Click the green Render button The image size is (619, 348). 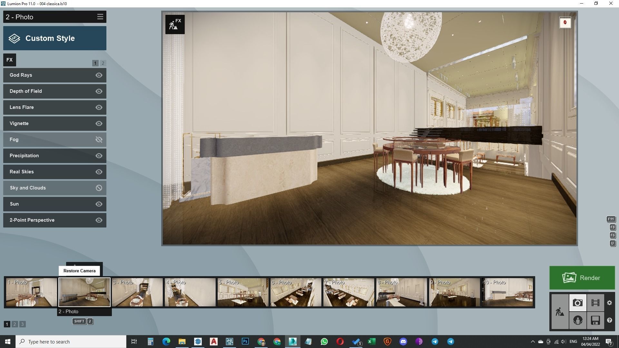(582, 278)
